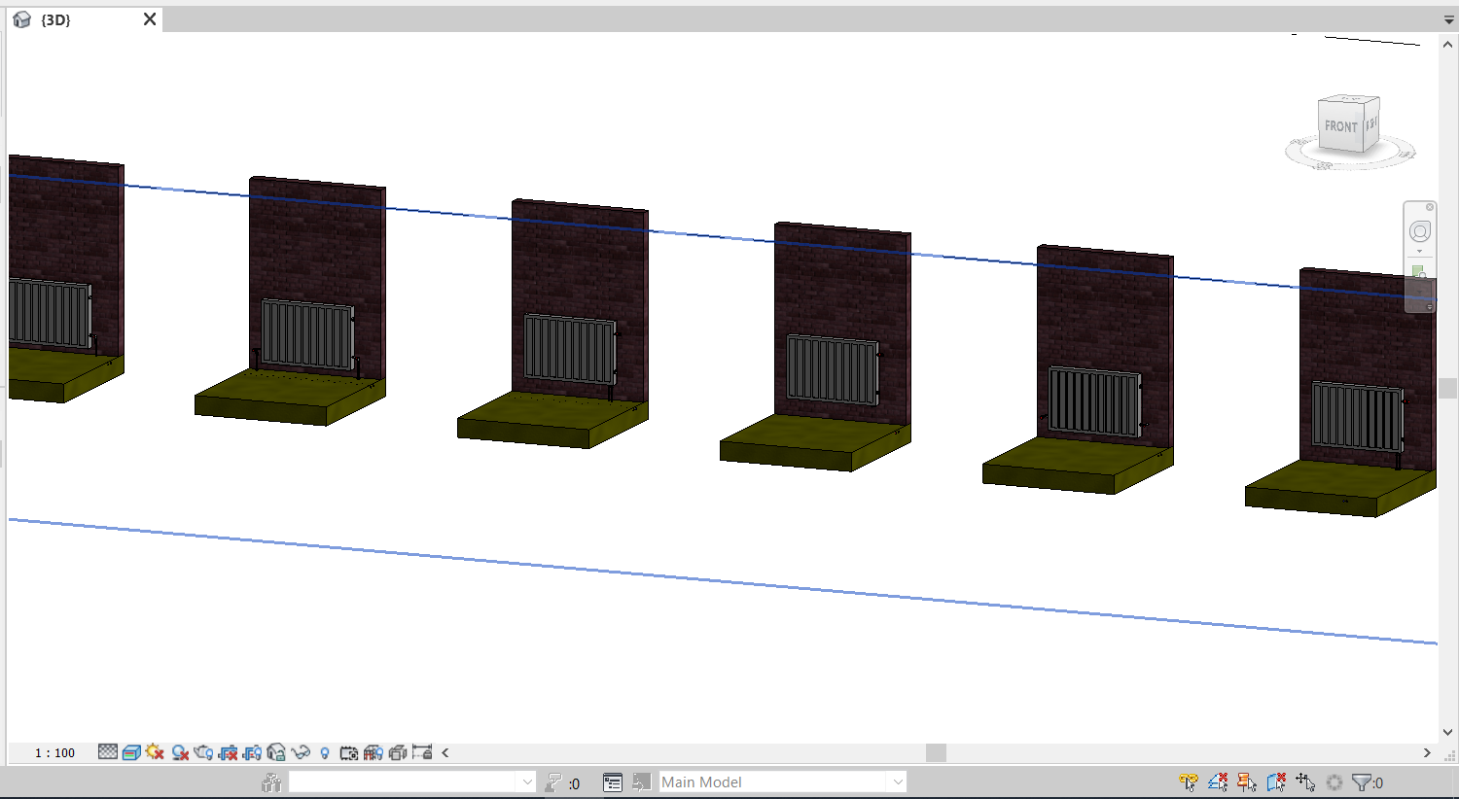The height and width of the screenshot is (799, 1459).
Task: Expand the Main Model design options dropdown
Action: [x=897, y=782]
